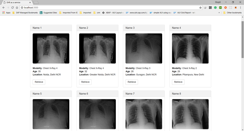Click the Name 3 card header
The height and width of the screenshot is (131, 244).
click(144, 28)
